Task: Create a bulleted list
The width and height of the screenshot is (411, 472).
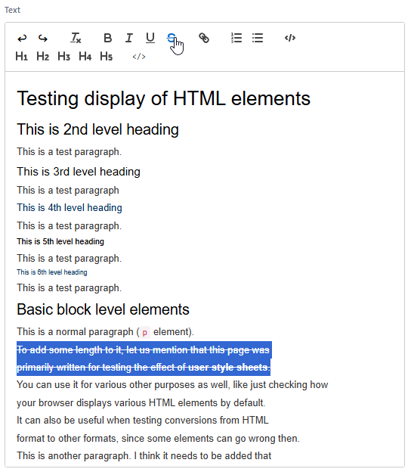Action: 258,39
